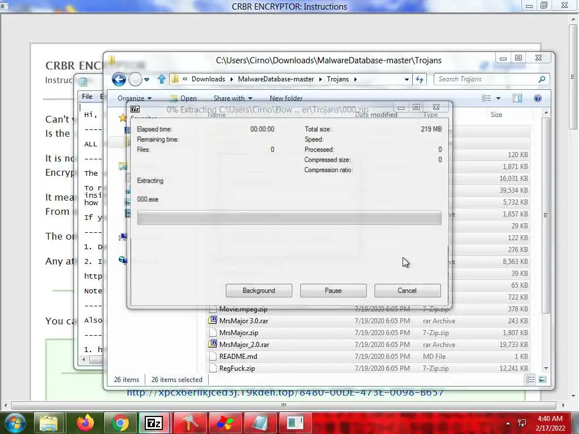Viewport: 579px width, 434px height.
Task: Click the 7z icon in dialog title bar
Action: pos(135,109)
